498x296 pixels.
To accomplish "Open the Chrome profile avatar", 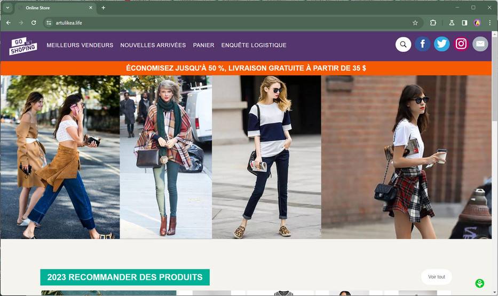I will tap(477, 23).
